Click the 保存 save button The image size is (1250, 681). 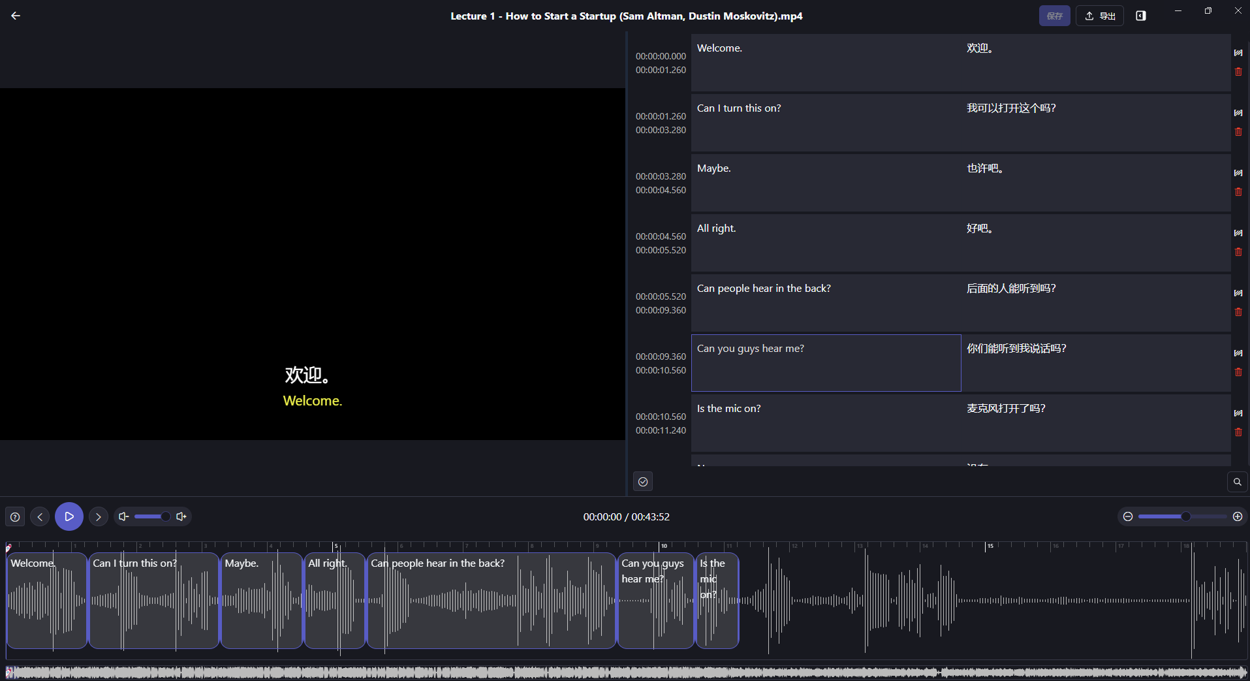[1054, 16]
